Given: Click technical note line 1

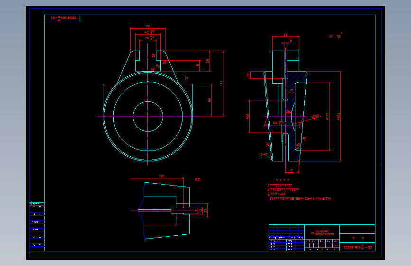Looking at the screenshot, I should pos(280,185).
